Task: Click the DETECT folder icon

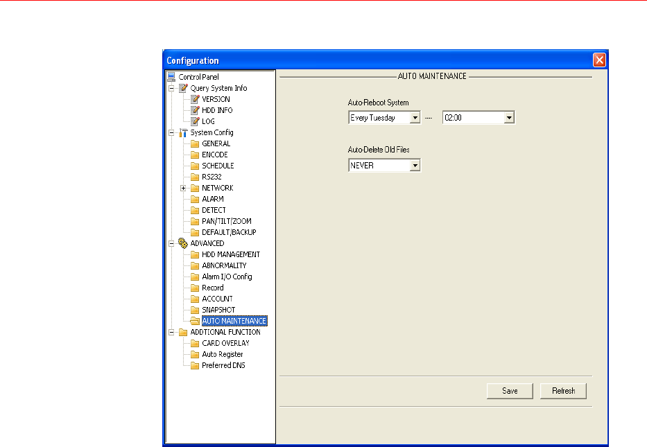Action: pos(195,210)
